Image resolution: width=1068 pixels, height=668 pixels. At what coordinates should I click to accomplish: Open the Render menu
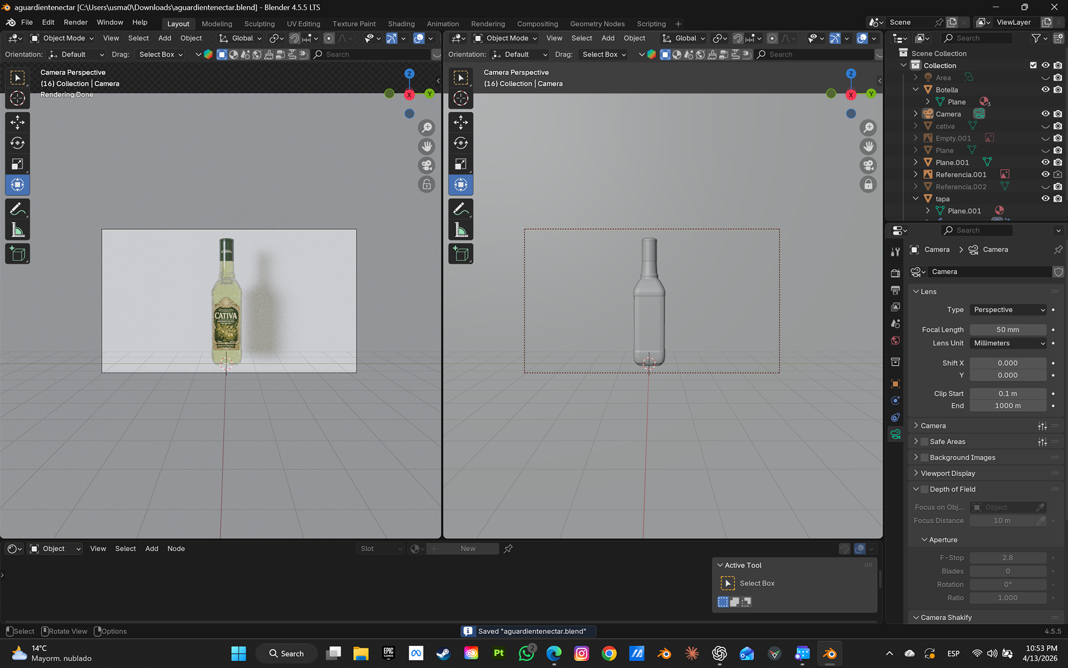(75, 22)
